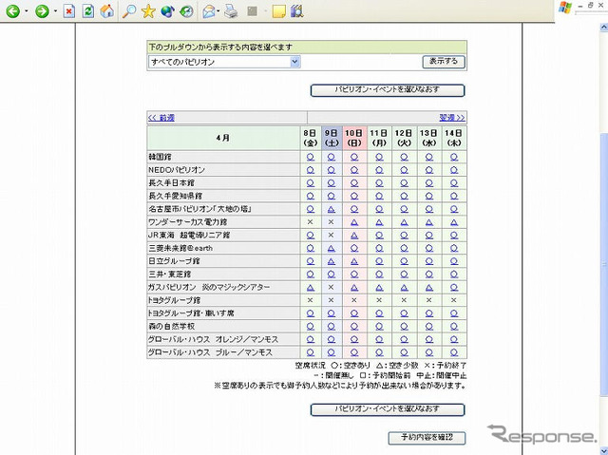Viewport: 608px width, 455px height.
Task: Go to previous week via << 前週
Action: click(161, 118)
